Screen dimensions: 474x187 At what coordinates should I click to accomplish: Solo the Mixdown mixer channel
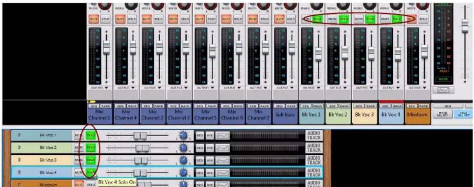[424, 18]
